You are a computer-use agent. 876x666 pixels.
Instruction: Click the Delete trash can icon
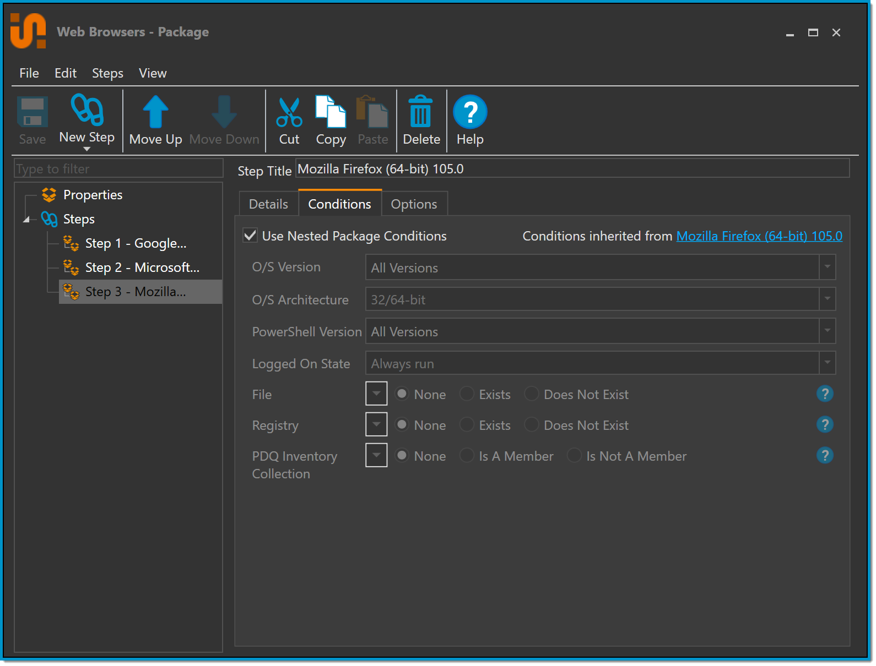click(x=421, y=112)
